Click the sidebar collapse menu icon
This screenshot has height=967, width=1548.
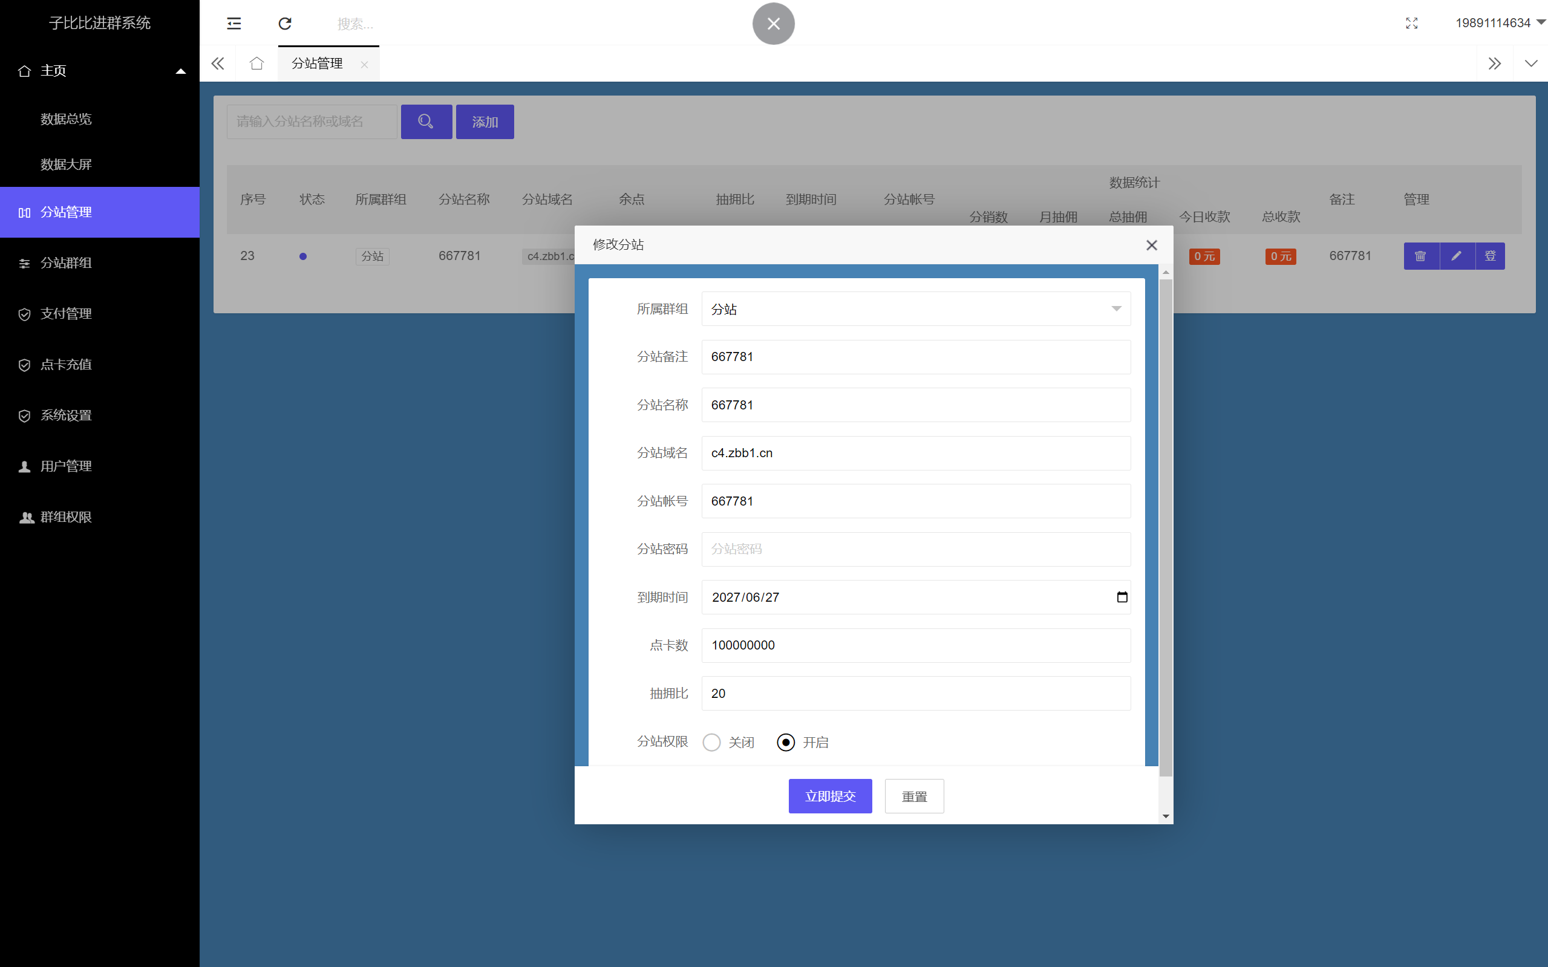[x=234, y=24]
